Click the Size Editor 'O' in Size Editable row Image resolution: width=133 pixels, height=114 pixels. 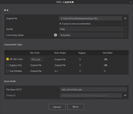(105, 71)
